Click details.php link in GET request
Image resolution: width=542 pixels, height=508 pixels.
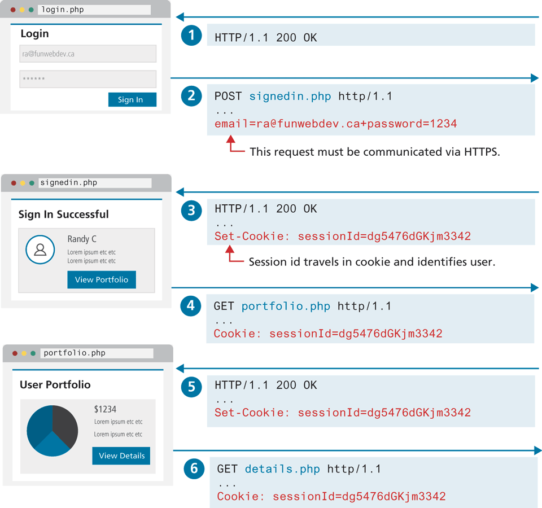(282, 469)
